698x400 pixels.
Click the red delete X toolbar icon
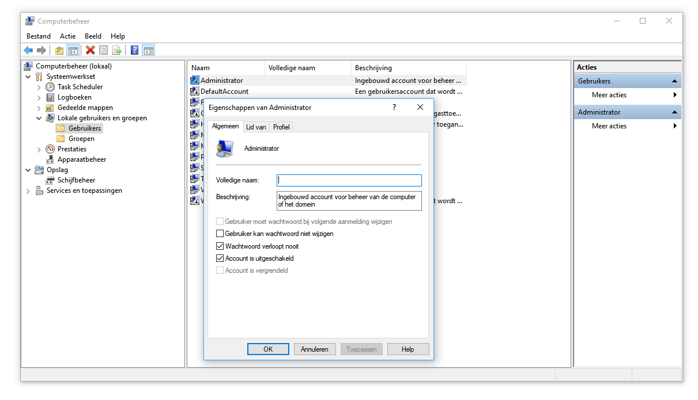coord(90,50)
